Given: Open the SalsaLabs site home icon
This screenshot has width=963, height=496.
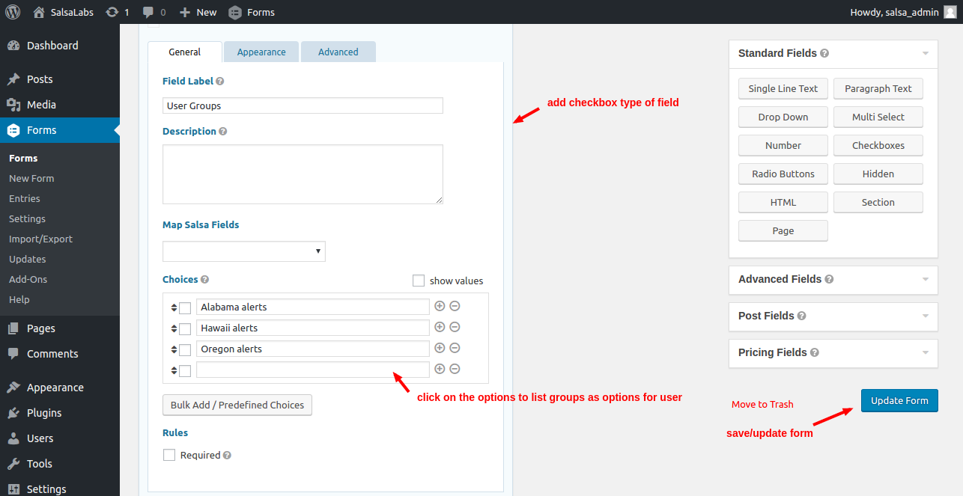Looking at the screenshot, I should pos(39,12).
